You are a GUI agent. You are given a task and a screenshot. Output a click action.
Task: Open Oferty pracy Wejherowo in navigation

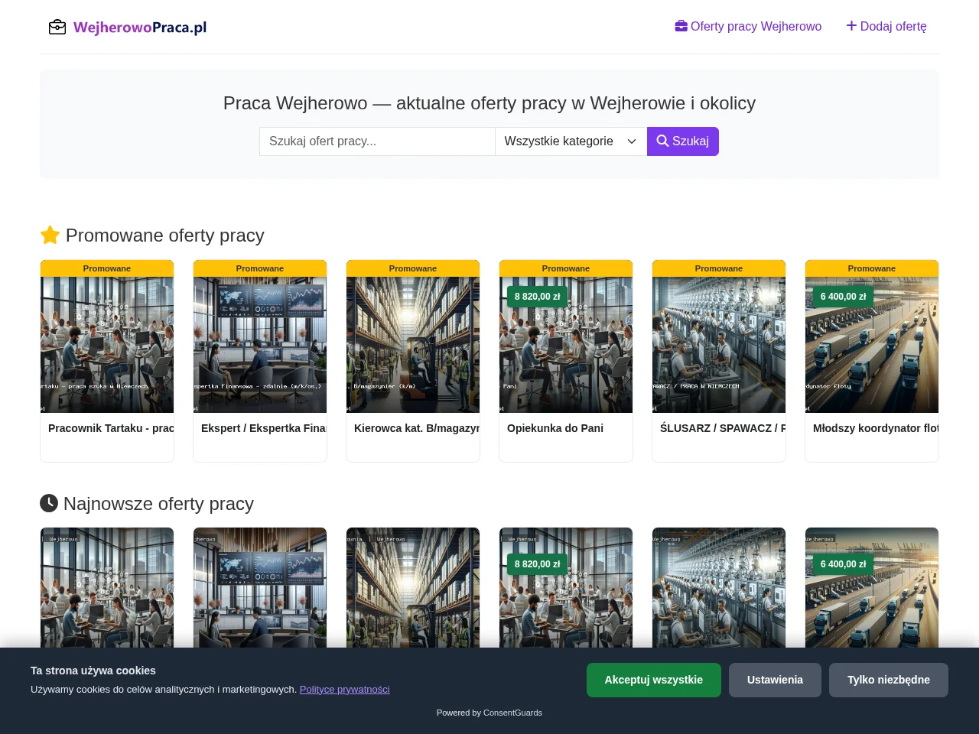(748, 26)
